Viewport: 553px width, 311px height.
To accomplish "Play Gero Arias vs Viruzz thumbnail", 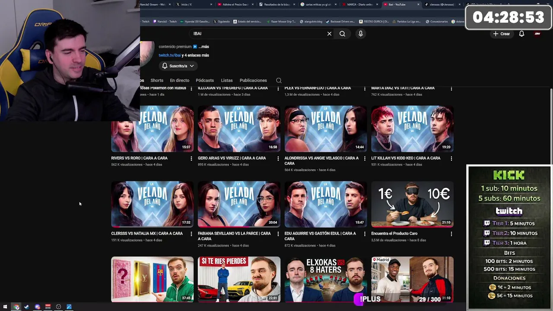I will [239, 129].
